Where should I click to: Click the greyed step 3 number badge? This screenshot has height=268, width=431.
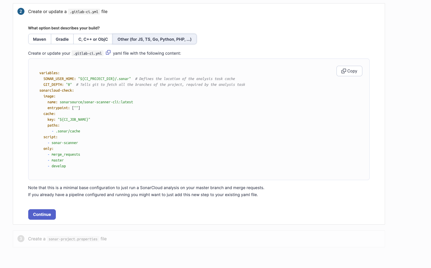[21, 239]
